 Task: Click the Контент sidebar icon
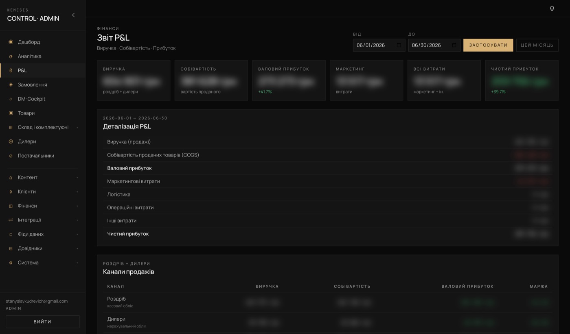[x=11, y=178]
